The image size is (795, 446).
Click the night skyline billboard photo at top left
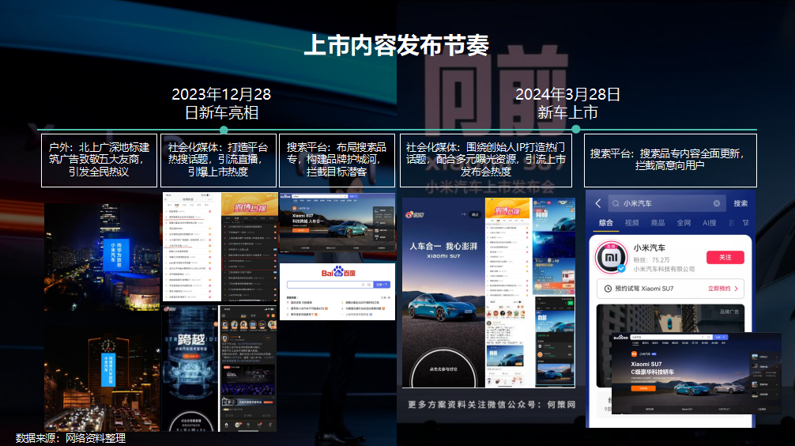(x=102, y=257)
